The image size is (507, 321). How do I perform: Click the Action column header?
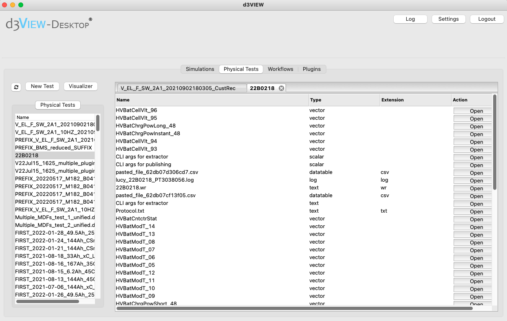pyautogui.click(x=471, y=100)
